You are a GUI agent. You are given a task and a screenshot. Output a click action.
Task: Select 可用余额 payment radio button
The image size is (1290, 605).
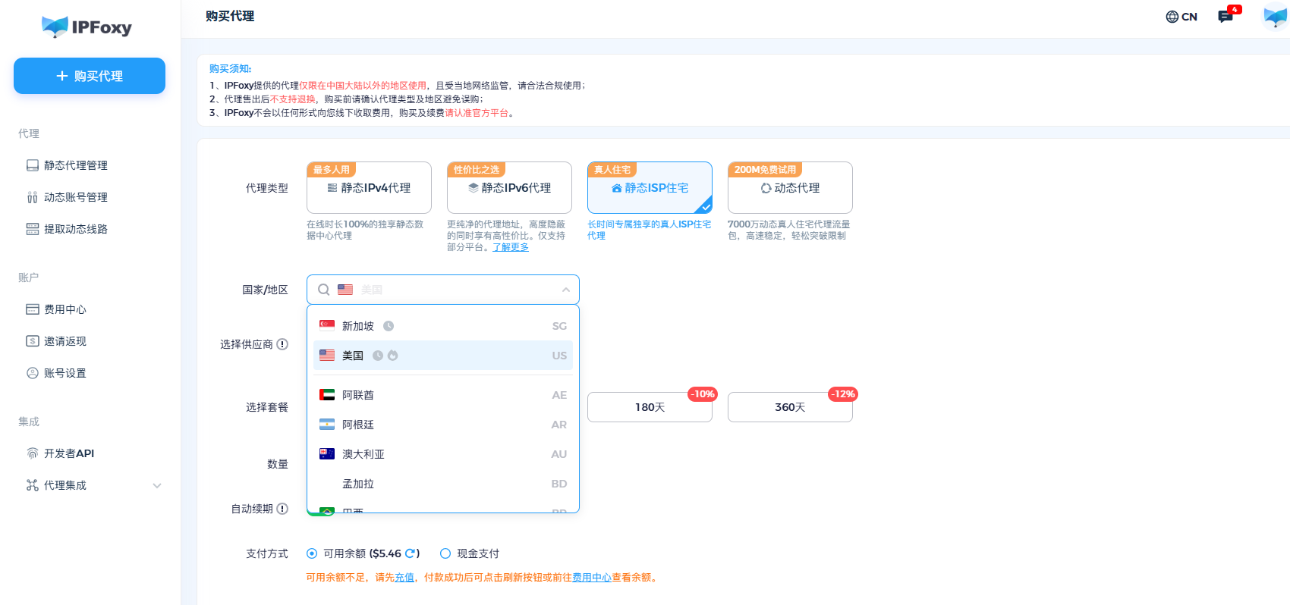point(312,553)
